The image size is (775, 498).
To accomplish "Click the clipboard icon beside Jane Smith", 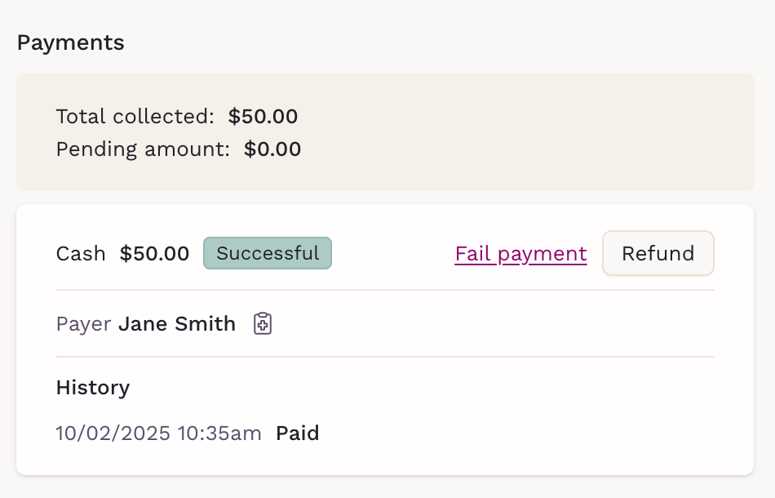I will tap(262, 324).
